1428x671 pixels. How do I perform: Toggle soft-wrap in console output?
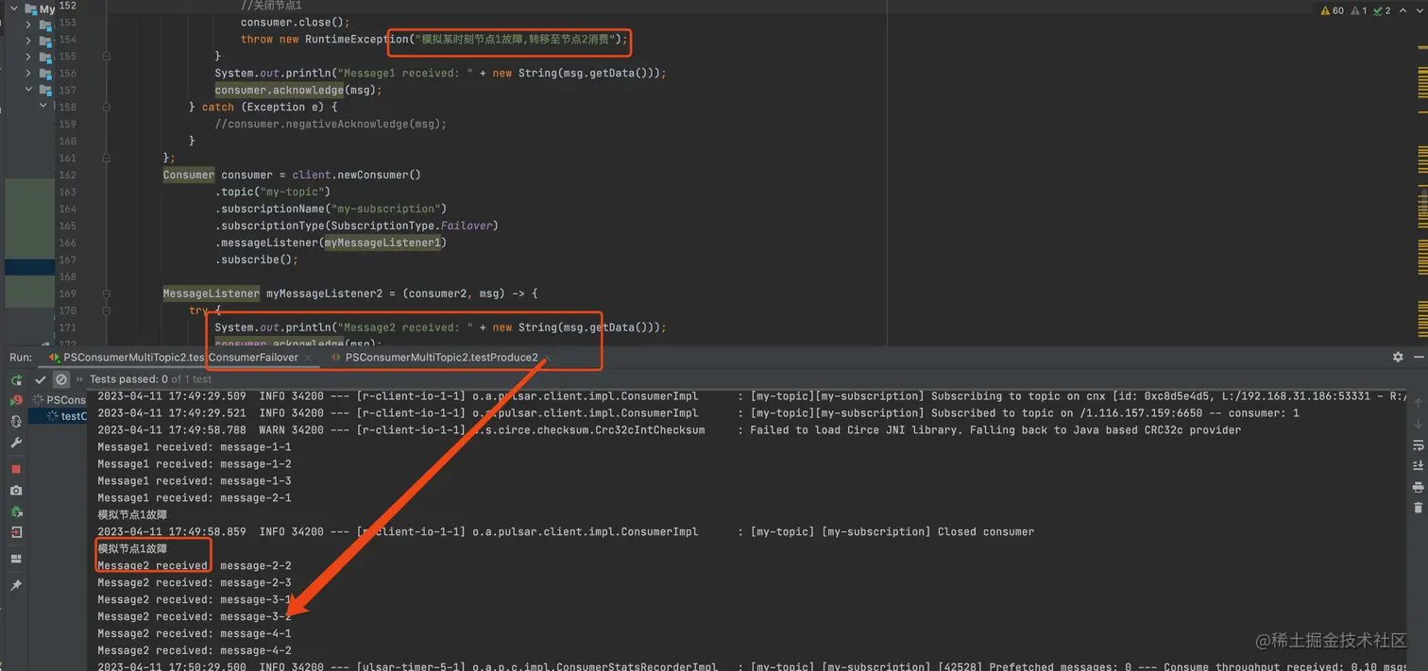pyautogui.click(x=1418, y=445)
